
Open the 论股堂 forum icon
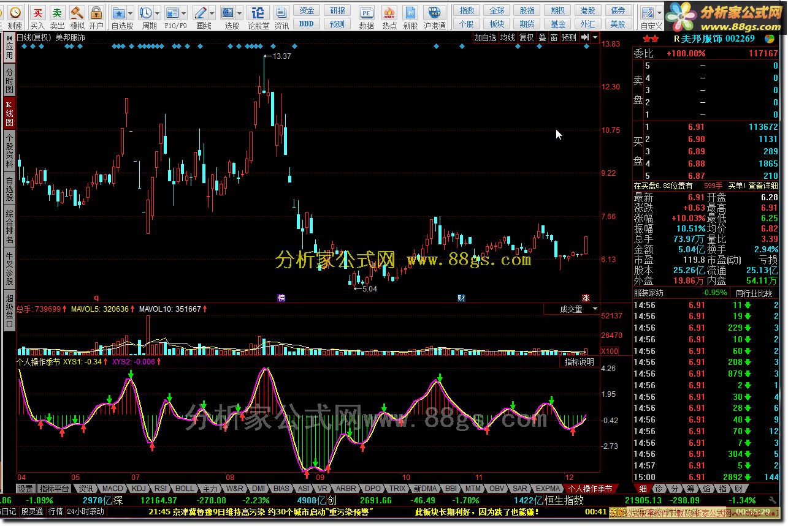tap(258, 12)
